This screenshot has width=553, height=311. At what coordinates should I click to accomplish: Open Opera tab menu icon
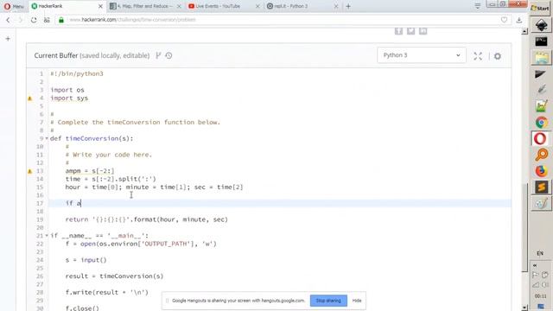478,6
